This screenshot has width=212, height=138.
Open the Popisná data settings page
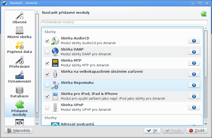pos(20,47)
